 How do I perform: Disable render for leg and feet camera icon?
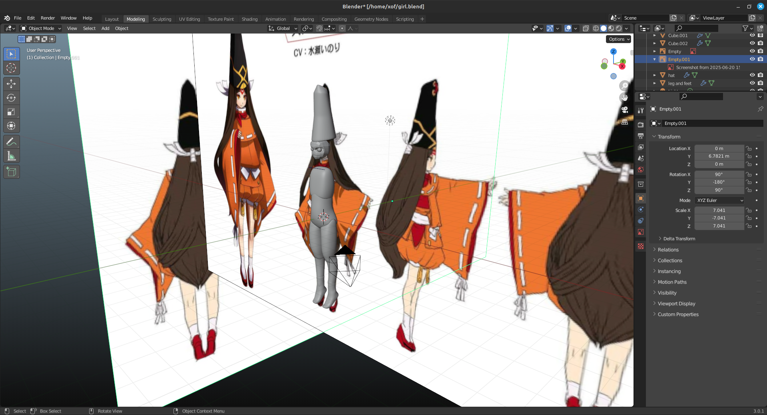click(x=760, y=83)
